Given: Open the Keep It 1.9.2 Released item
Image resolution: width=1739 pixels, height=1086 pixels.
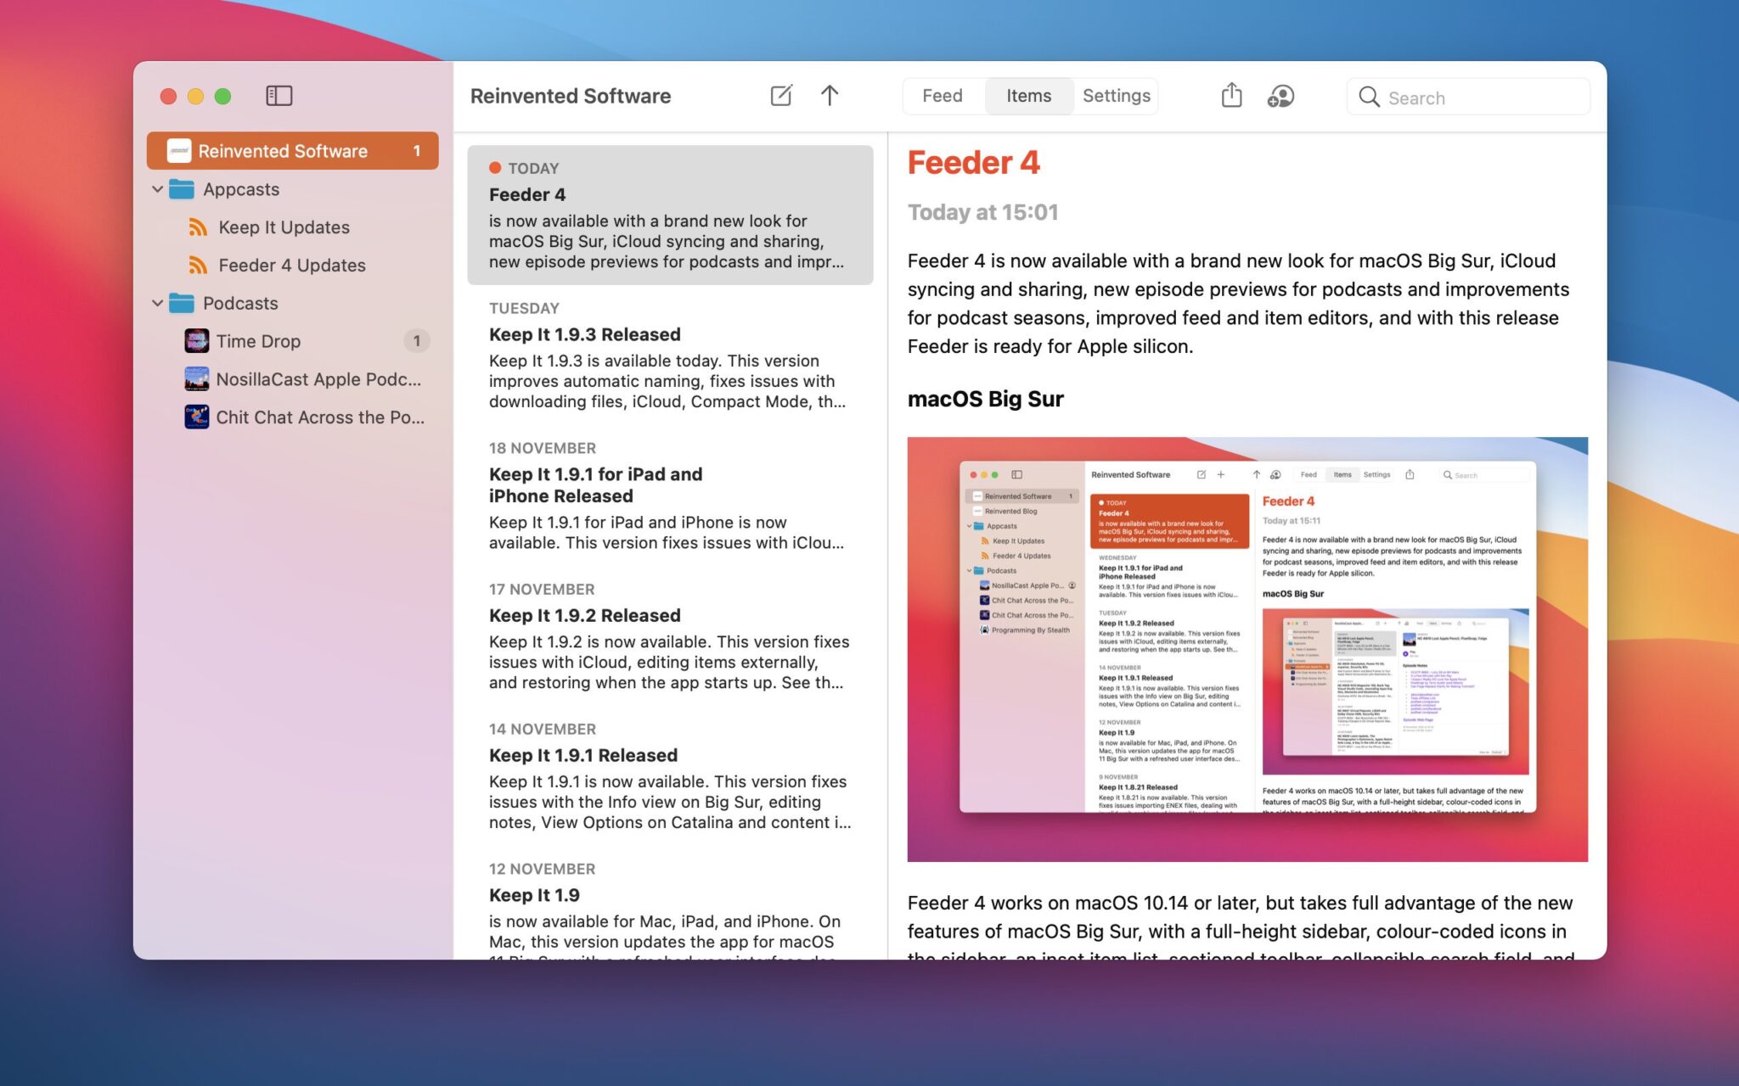Looking at the screenshot, I should pos(583,615).
